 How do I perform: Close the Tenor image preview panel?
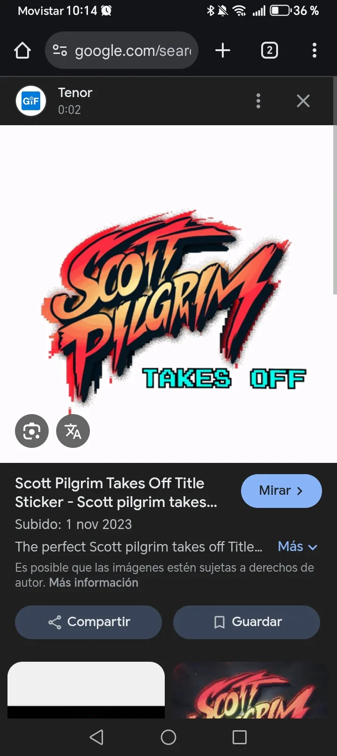303,101
